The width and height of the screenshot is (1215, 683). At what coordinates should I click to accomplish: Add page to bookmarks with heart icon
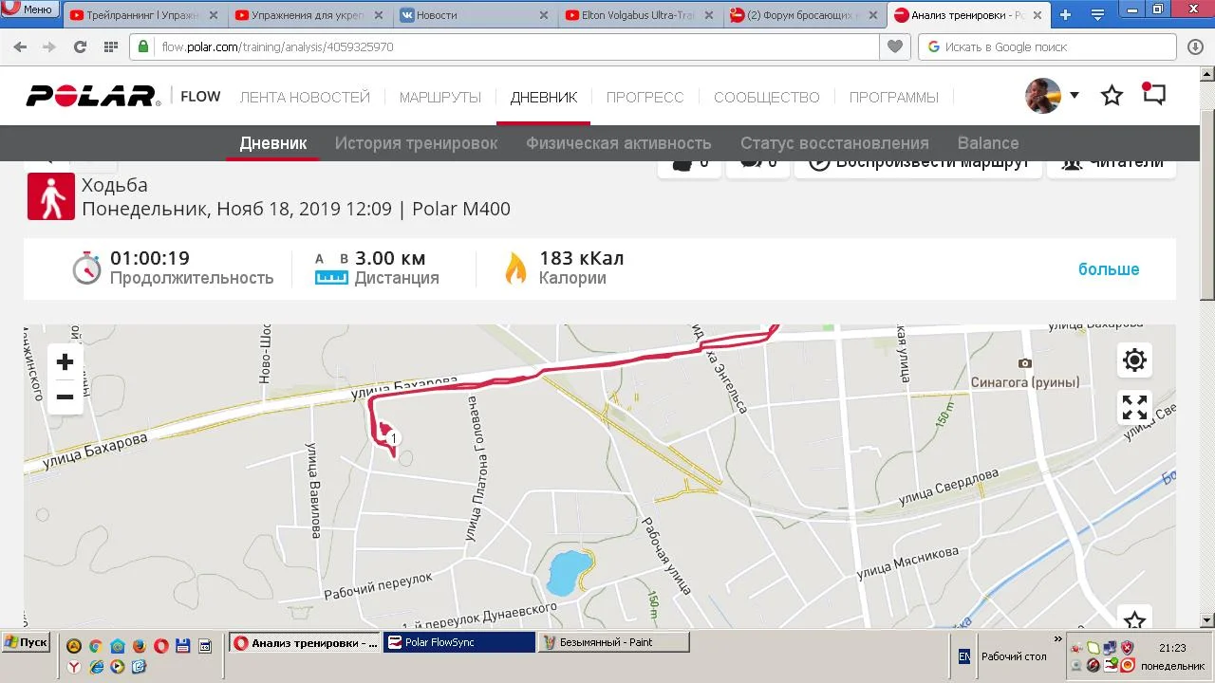coord(895,46)
